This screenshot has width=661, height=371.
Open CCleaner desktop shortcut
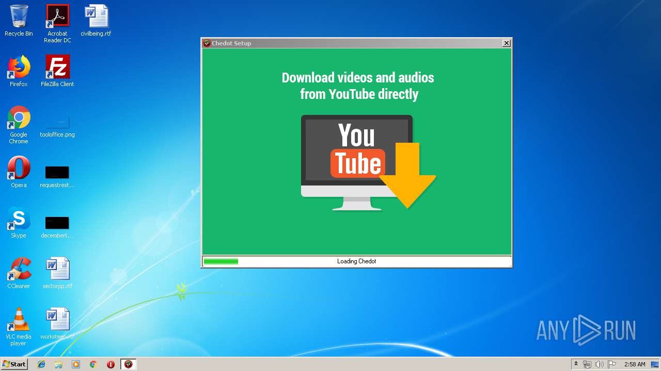[19, 273]
